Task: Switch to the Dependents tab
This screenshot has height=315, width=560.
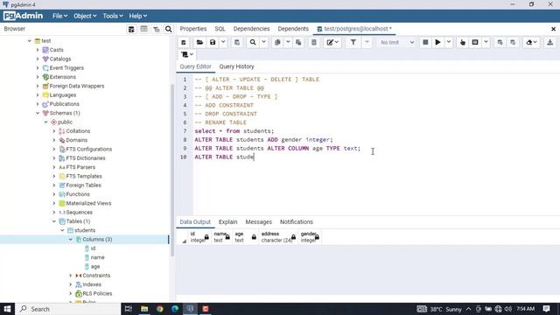Action: pos(293,29)
